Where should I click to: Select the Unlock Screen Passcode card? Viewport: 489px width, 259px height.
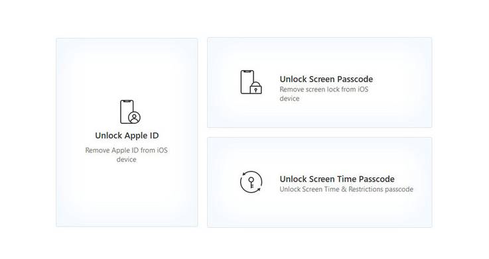pos(320,83)
